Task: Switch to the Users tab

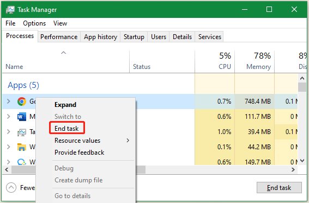Action: point(159,37)
